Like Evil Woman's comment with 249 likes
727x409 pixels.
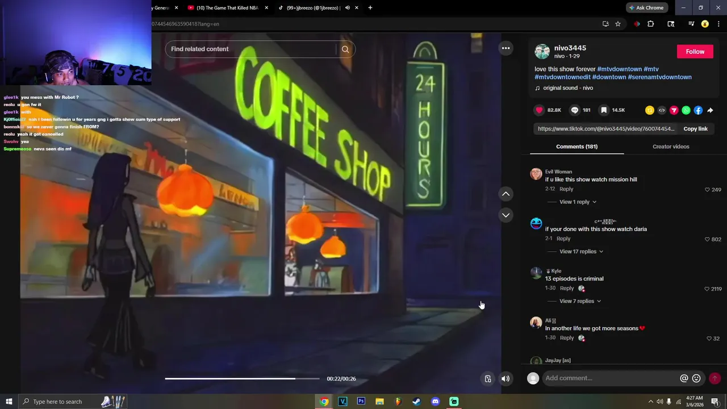pos(707,190)
